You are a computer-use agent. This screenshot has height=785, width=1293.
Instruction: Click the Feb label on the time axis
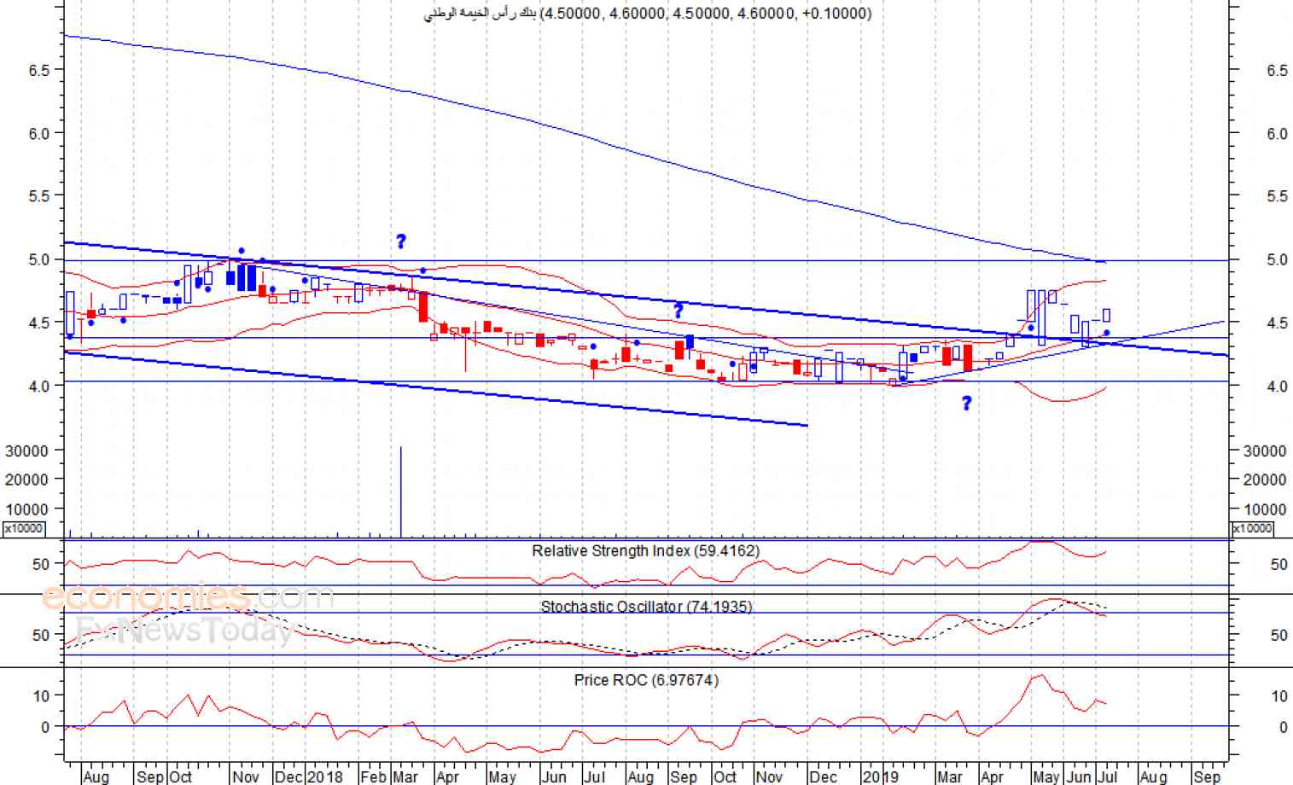373,776
